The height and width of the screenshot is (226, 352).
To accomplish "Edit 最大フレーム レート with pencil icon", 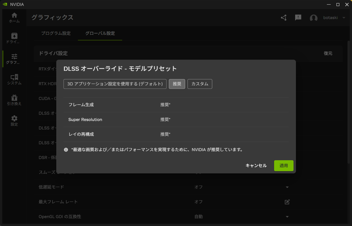I will tap(287, 202).
